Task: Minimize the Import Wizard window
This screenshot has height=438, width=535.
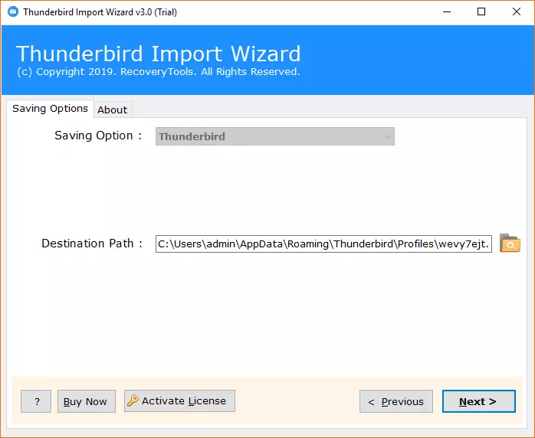Action: 446,12
